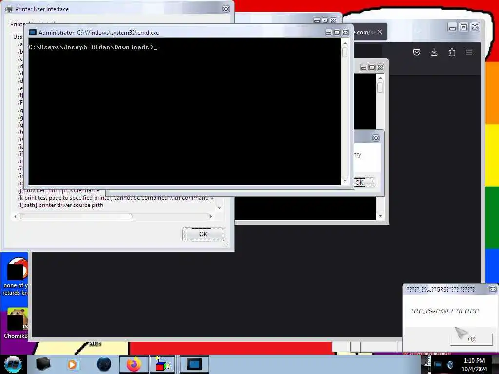Open the Firefox extensions puzzle icon
The width and height of the screenshot is (499, 374).
click(x=452, y=52)
